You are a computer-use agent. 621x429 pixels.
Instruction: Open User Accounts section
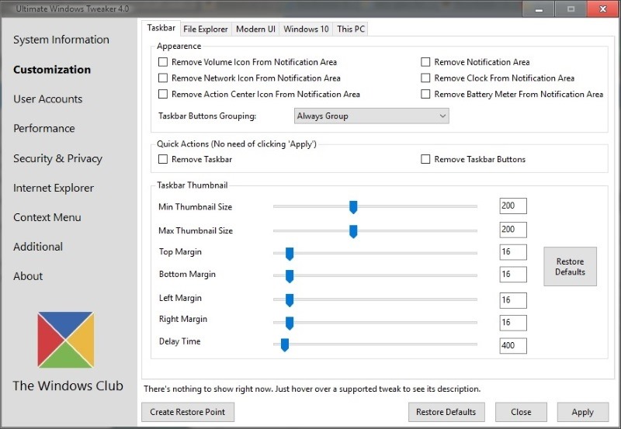[48, 99]
